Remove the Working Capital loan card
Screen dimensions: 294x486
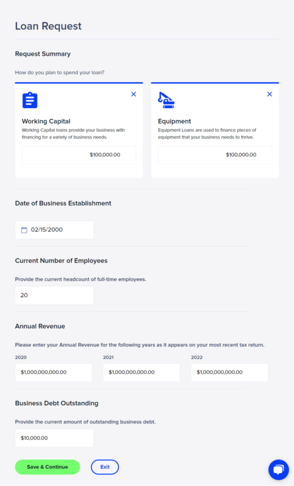[x=134, y=94]
